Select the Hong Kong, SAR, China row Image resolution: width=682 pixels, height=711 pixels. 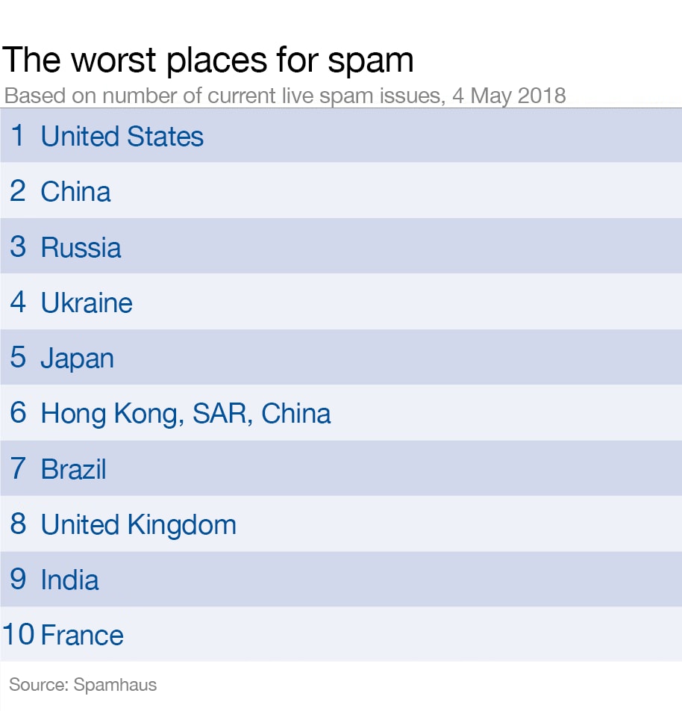(x=341, y=412)
